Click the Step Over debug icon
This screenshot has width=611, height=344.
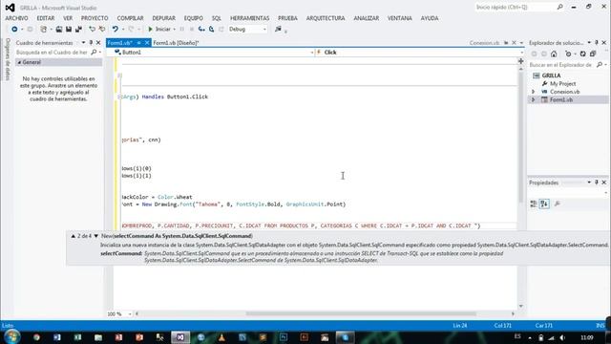click(x=212, y=30)
